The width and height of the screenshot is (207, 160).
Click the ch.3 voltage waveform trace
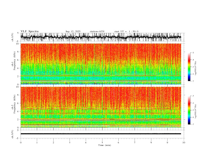tap(101, 134)
